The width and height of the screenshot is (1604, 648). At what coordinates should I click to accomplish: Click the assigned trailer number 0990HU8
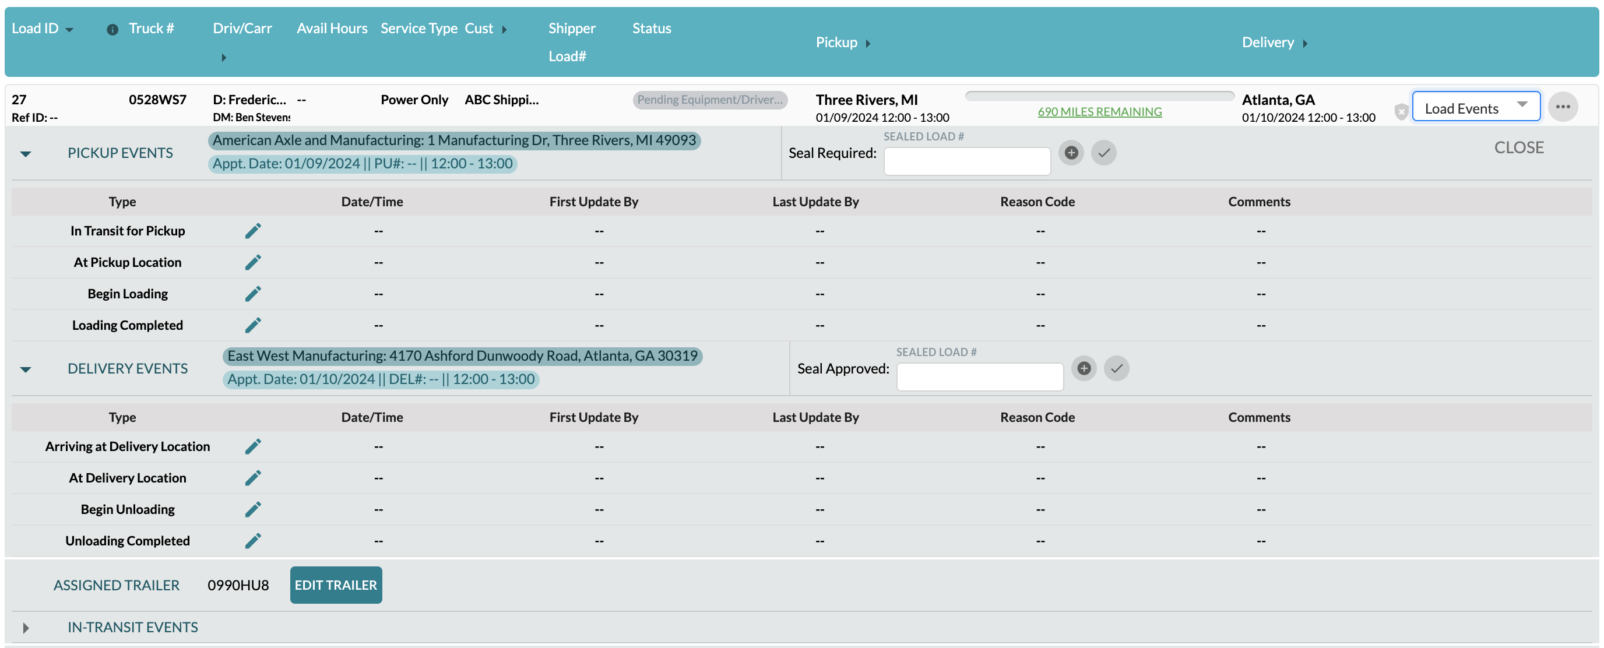pos(238,585)
